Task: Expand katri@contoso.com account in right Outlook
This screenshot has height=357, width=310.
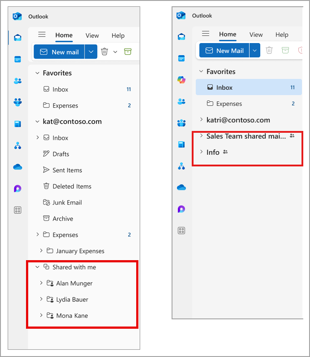Action: click(201, 120)
